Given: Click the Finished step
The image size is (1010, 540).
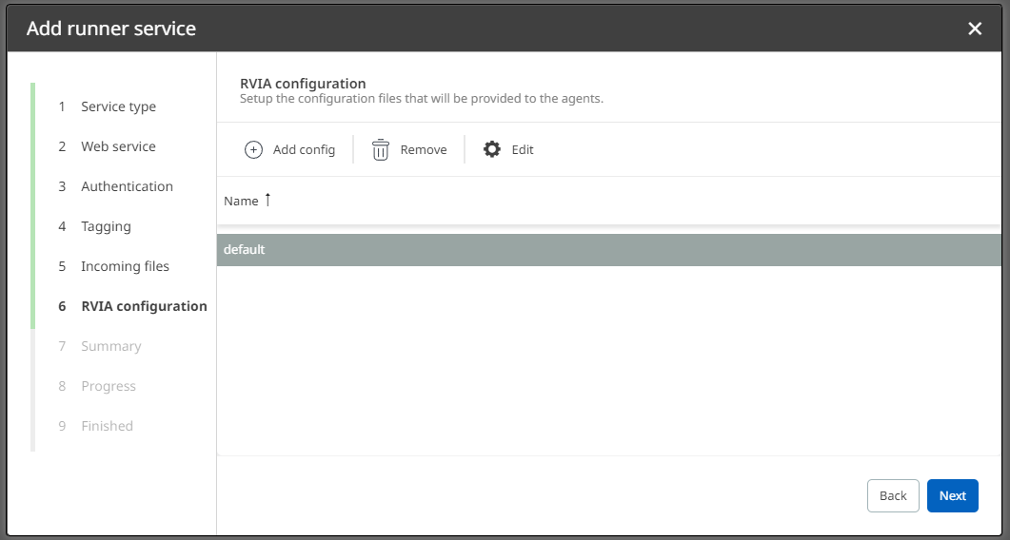Looking at the screenshot, I should [x=107, y=426].
